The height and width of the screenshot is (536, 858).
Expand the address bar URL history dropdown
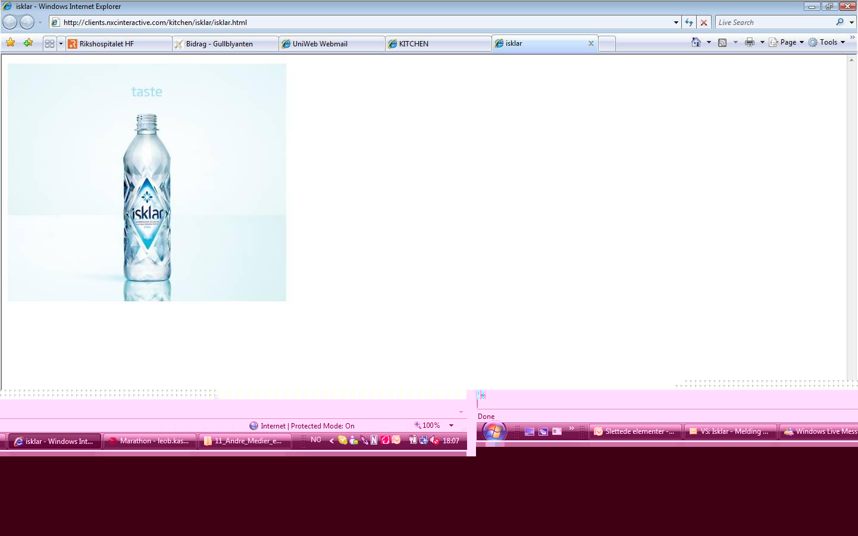pyautogui.click(x=676, y=23)
